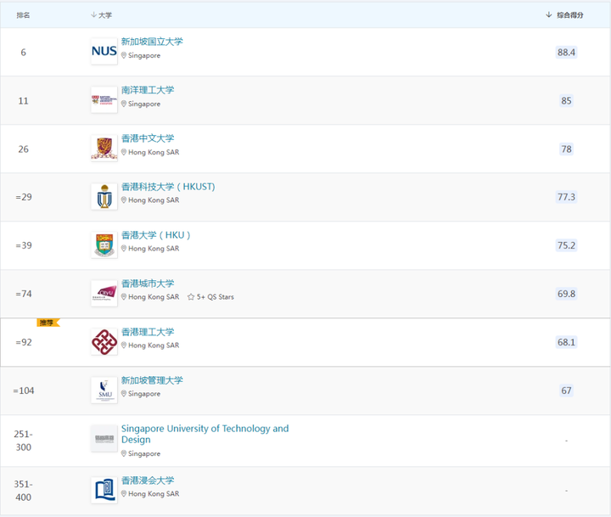
Task: Click rank =74 cell
Action: (24, 294)
